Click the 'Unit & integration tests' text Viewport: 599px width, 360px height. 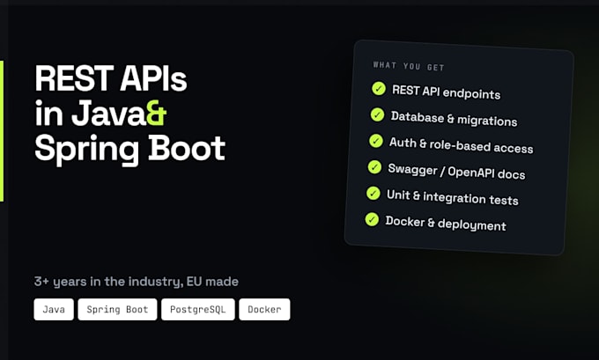452,197
